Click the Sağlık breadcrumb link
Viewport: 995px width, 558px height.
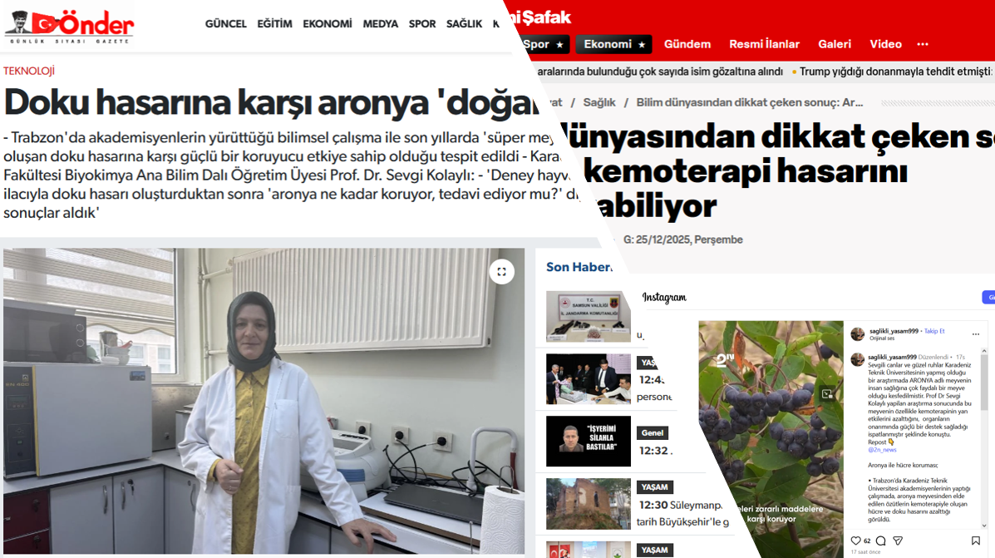pyautogui.click(x=599, y=102)
